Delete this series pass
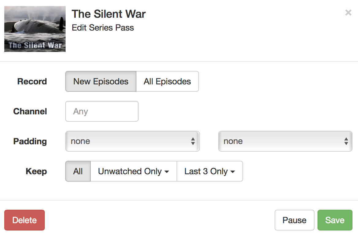 (25, 220)
